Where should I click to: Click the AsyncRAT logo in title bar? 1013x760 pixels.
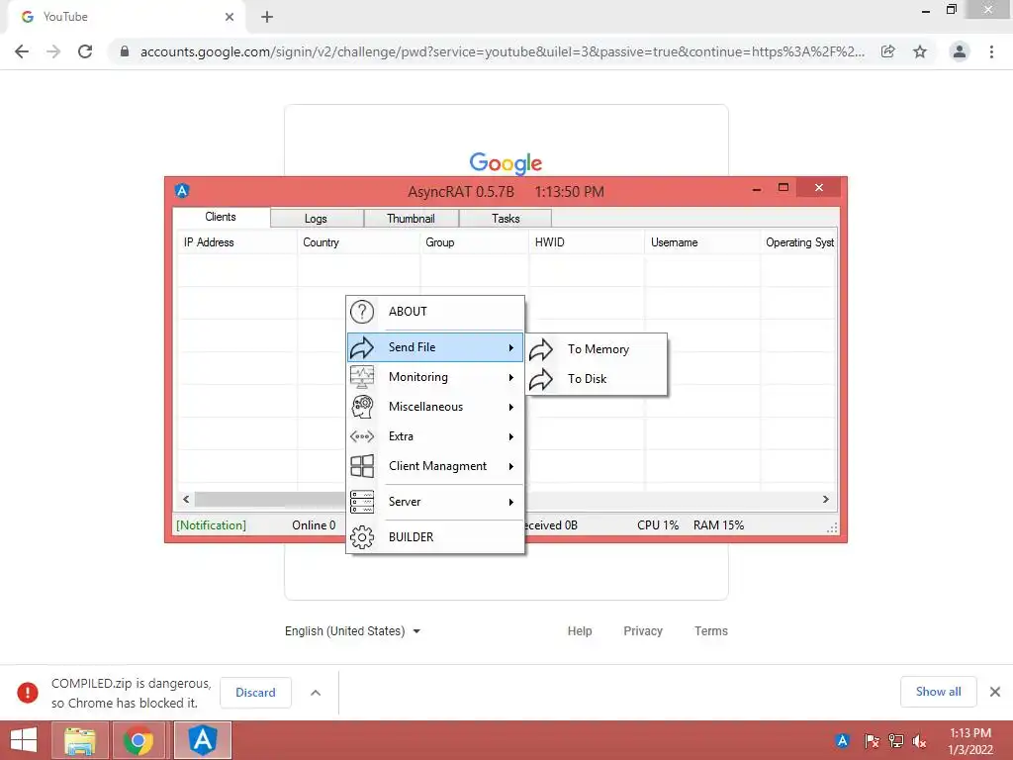click(x=182, y=191)
